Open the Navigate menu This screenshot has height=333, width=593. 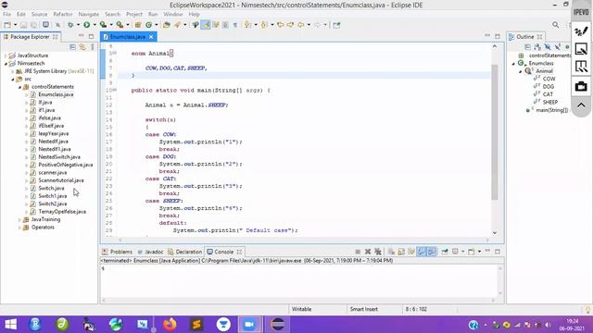tap(89, 15)
